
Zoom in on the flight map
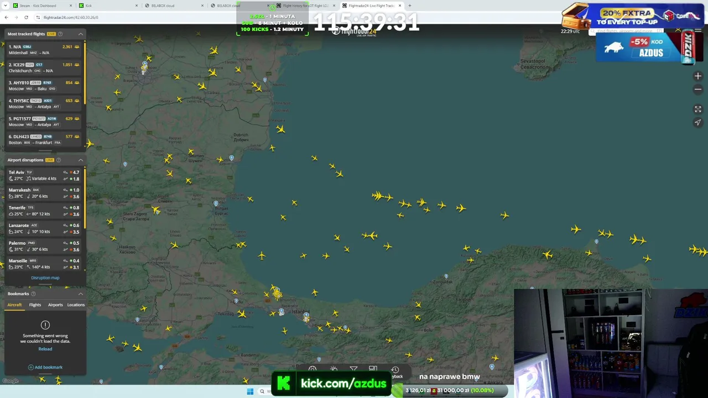[697, 76]
